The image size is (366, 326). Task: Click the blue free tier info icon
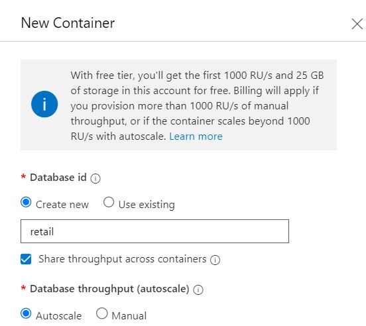click(44, 104)
